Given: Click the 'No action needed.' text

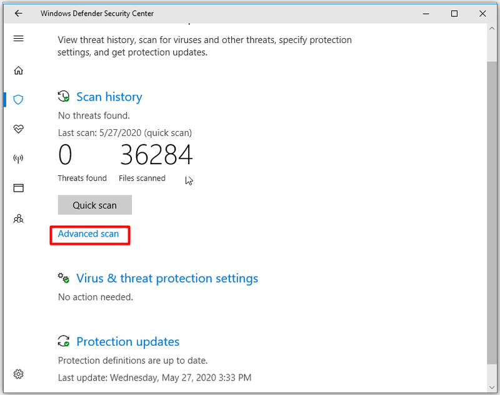Looking at the screenshot, I should point(96,297).
